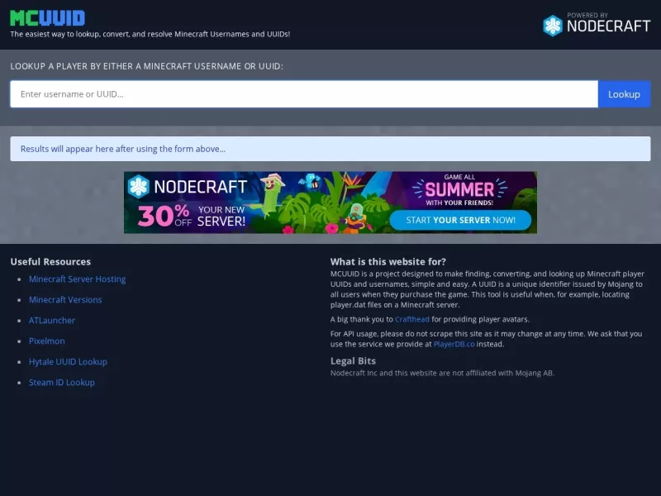661x496 pixels.
Task: Open the Pixelmon resource link
Action: click(47, 341)
